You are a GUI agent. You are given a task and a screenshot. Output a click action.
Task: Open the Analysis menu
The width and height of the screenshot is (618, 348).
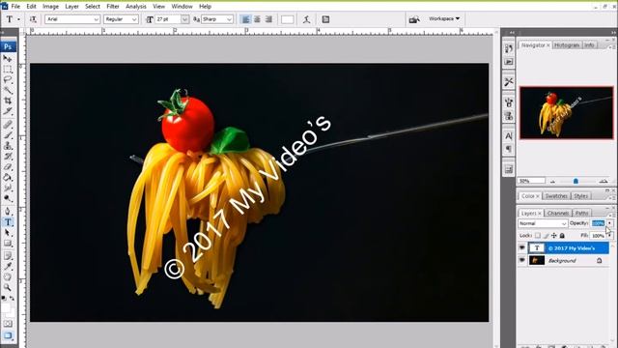pos(136,7)
